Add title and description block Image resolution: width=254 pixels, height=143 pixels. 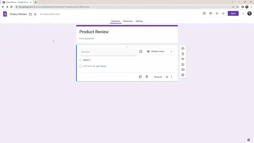point(183,59)
